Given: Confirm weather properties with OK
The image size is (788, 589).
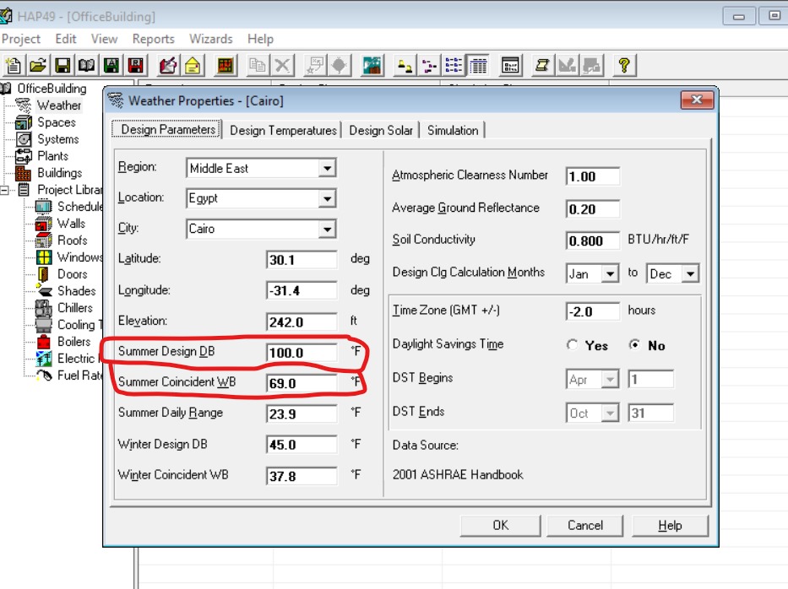Looking at the screenshot, I should tap(501, 526).
